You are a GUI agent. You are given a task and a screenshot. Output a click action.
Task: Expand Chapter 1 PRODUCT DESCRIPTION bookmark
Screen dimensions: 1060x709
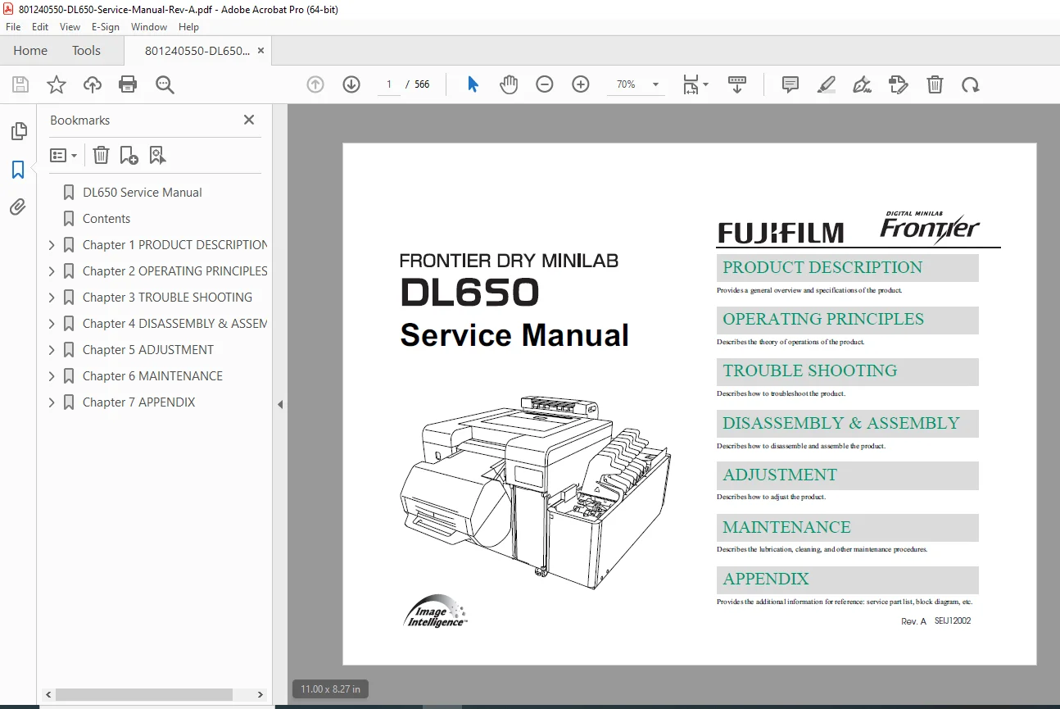[52, 245]
